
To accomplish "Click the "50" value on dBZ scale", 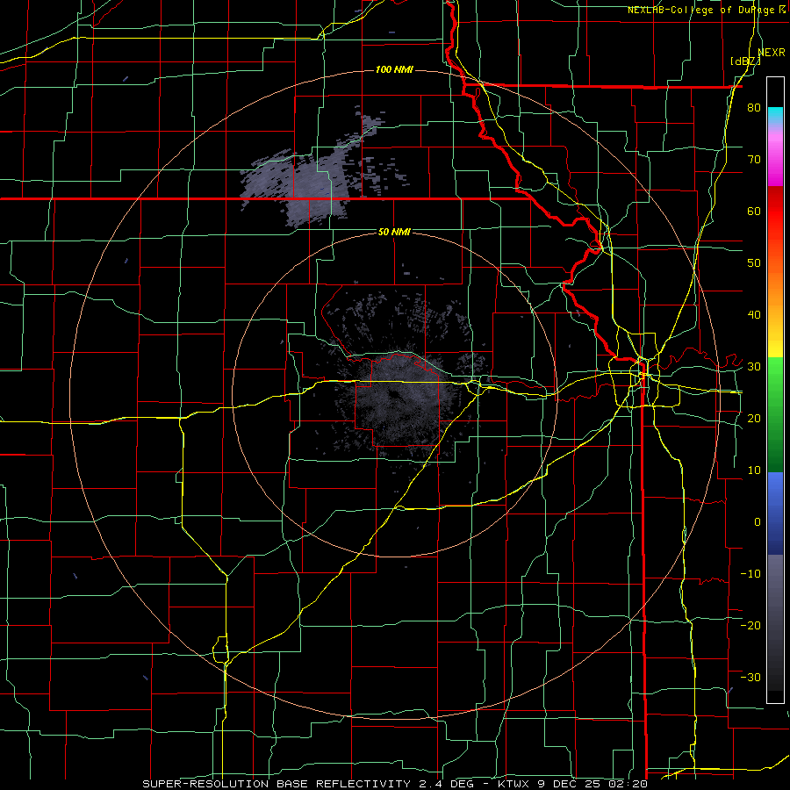I will [754, 263].
